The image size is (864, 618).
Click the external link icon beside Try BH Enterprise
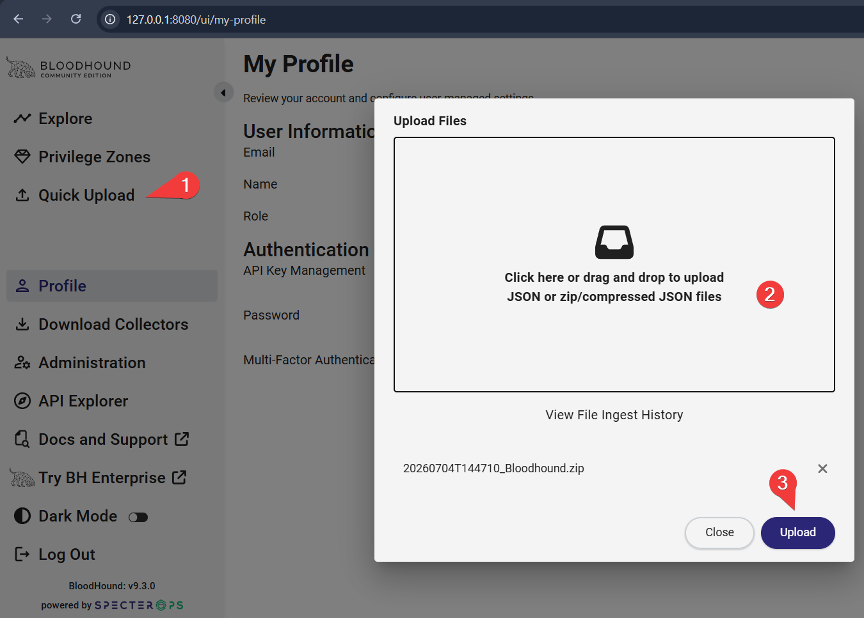tap(179, 477)
